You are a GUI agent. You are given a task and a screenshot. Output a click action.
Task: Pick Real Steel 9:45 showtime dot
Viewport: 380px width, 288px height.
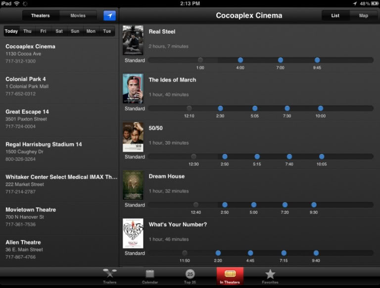[x=317, y=60]
